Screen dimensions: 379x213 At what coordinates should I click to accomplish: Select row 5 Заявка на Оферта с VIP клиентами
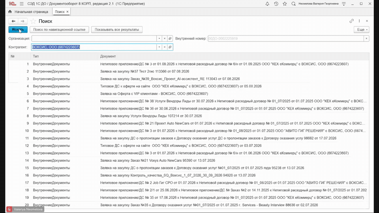(x=189, y=94)
